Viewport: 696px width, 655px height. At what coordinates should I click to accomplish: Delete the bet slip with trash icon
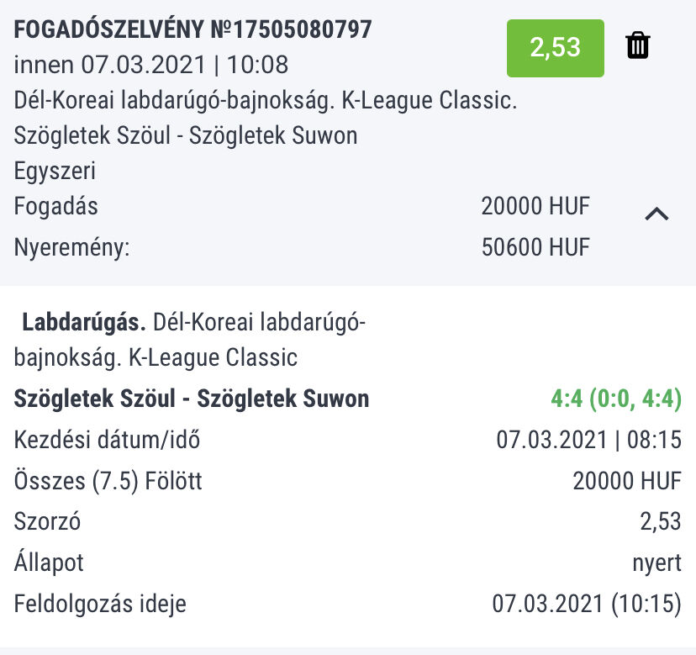click(638, 45)
